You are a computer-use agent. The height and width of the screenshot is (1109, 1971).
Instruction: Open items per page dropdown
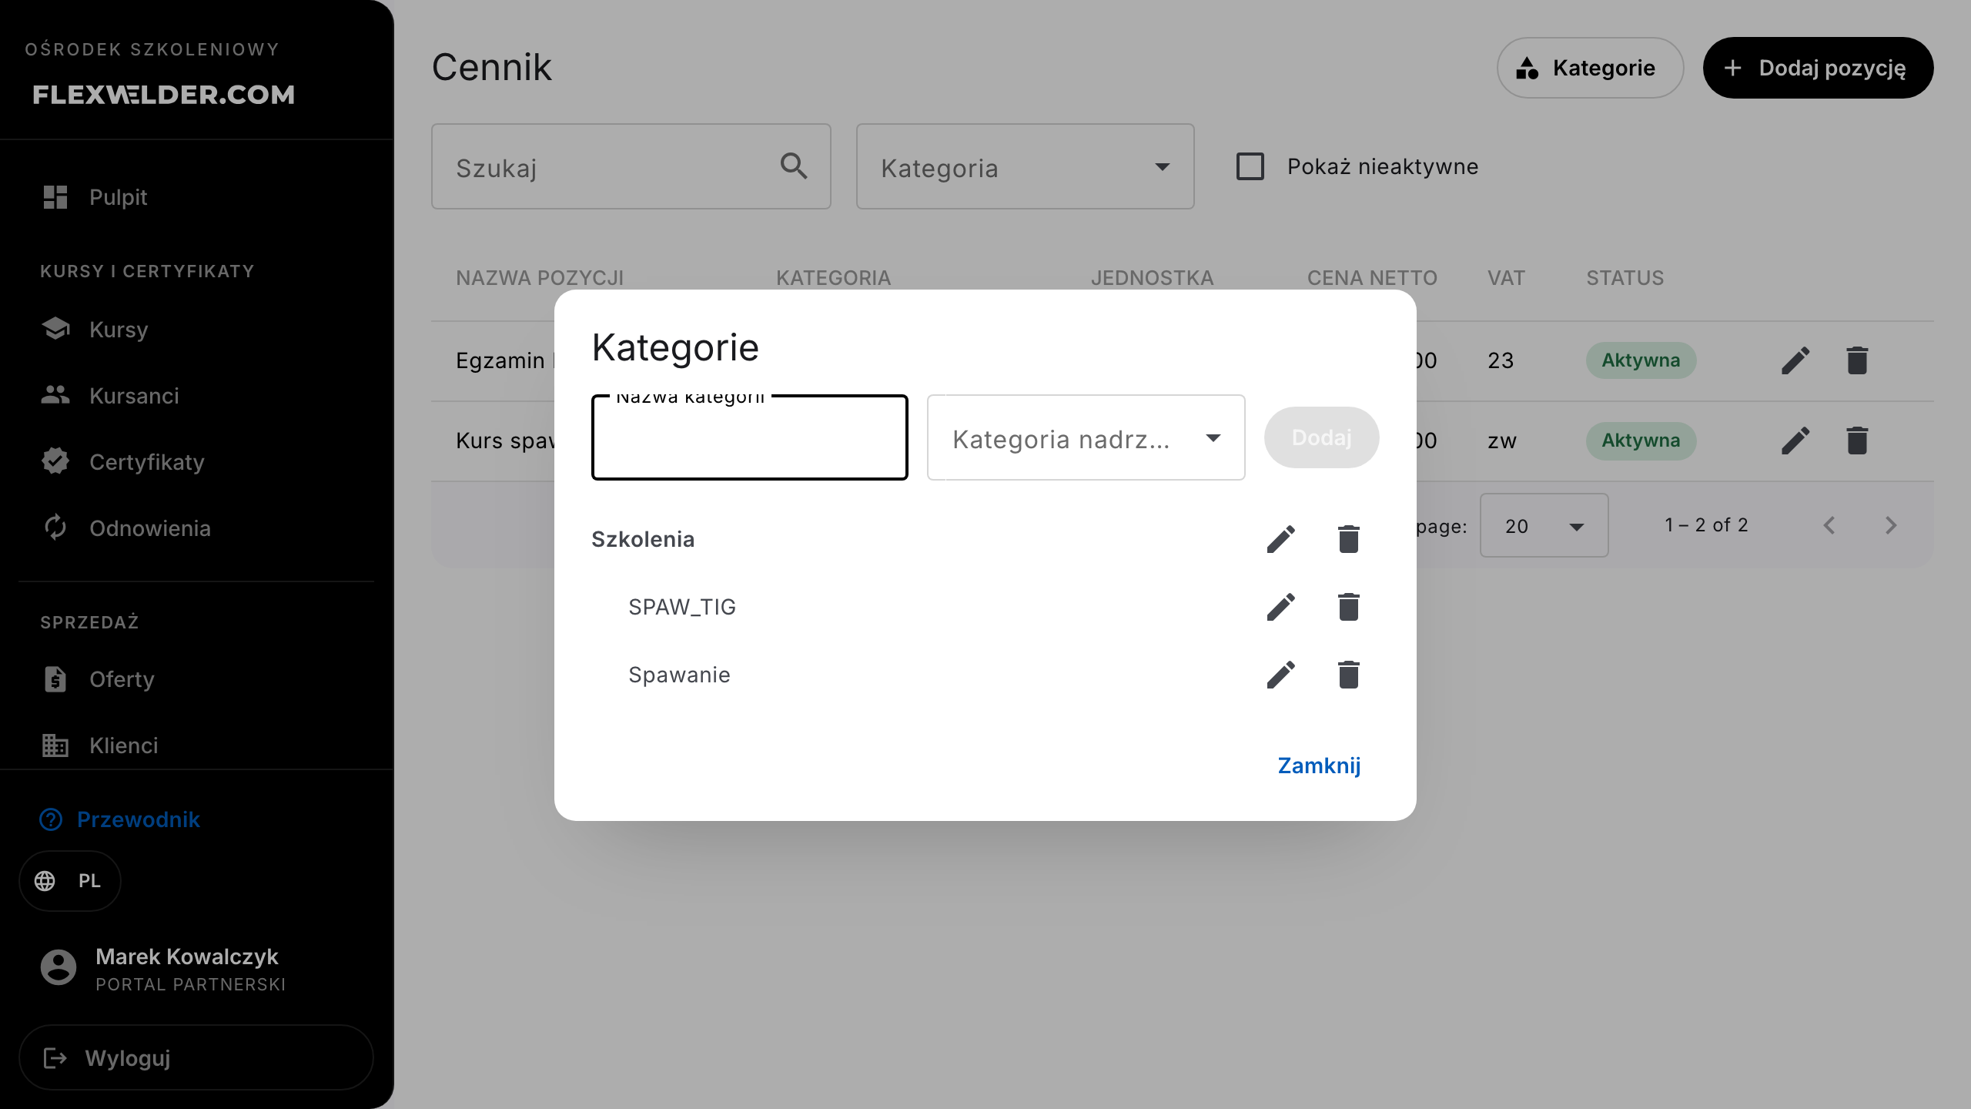click(x=1544, y=525)
